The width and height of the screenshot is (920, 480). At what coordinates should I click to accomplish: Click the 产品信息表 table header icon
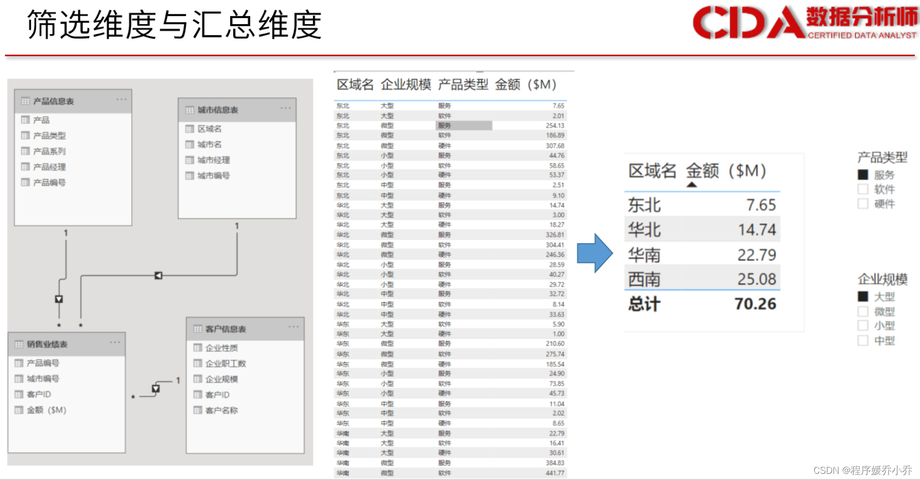point(25,101)
